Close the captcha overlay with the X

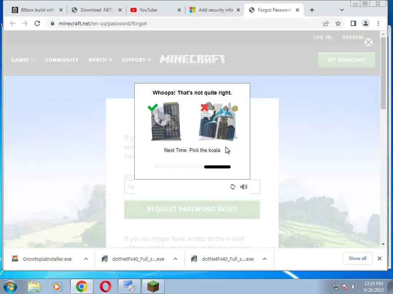[368, 42]
